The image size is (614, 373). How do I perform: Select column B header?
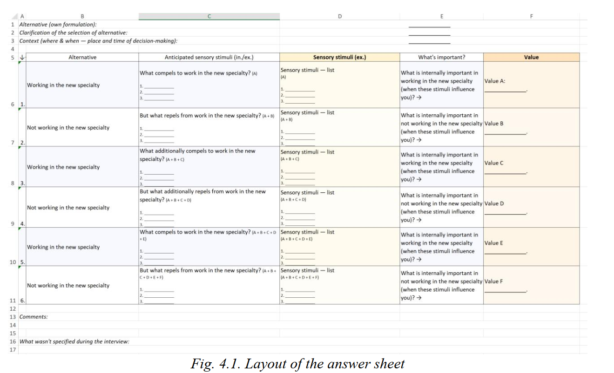(82, 16)
